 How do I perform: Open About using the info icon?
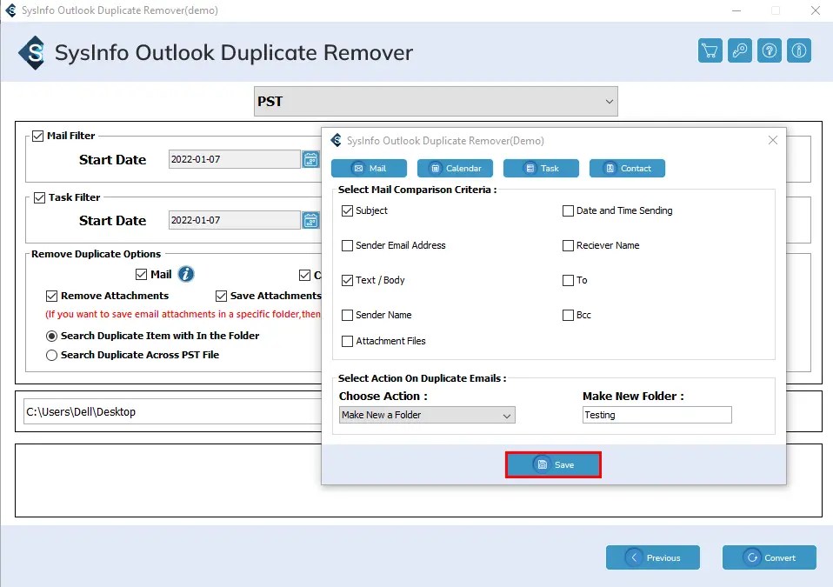point(798,50)
